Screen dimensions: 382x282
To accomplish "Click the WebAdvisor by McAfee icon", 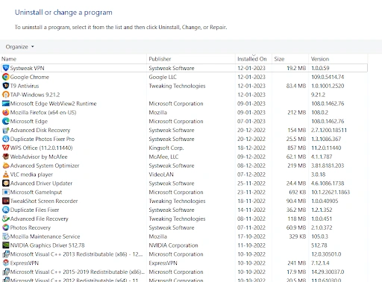I will point(6,157).
